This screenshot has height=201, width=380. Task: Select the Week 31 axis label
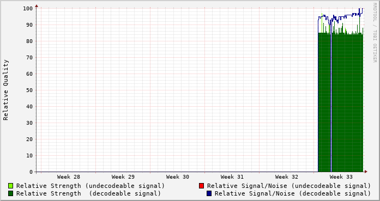point(232,177)
